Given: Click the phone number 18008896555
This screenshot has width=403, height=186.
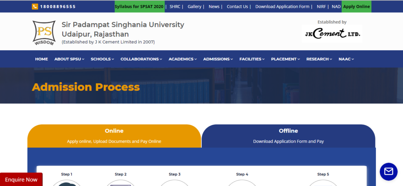Looking at the screenshot, I should (x=58, y=7).
